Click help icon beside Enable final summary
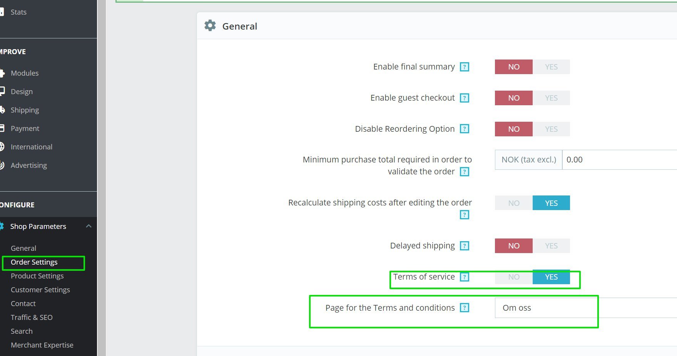The height and width of the screenshot is (356, 677). click(465, 67)
